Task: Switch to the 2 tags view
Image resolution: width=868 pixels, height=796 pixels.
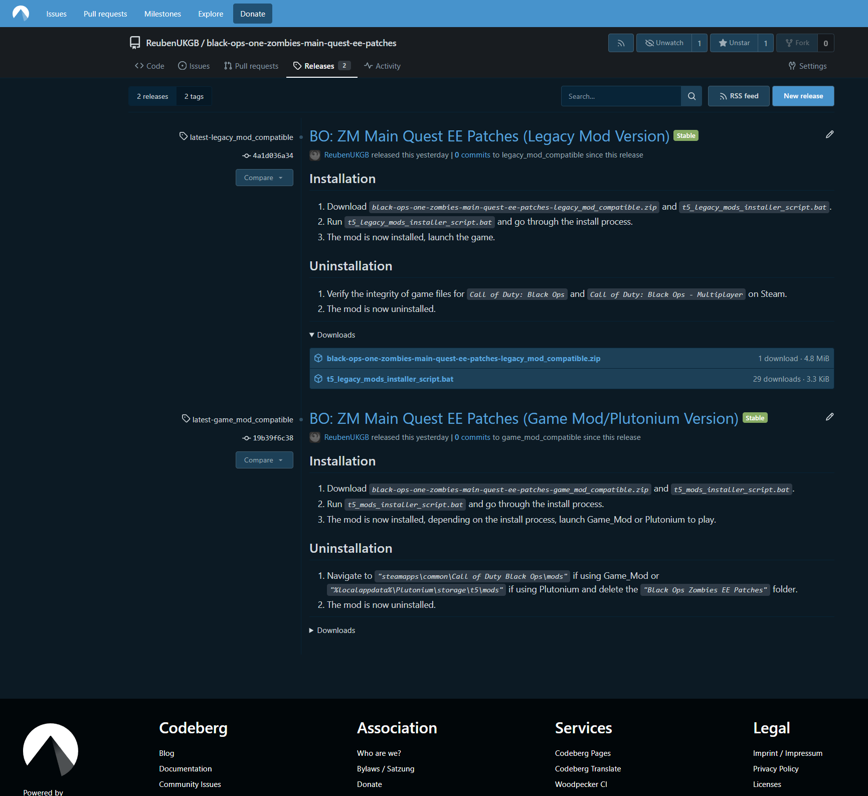Action: tap(194, 96)
